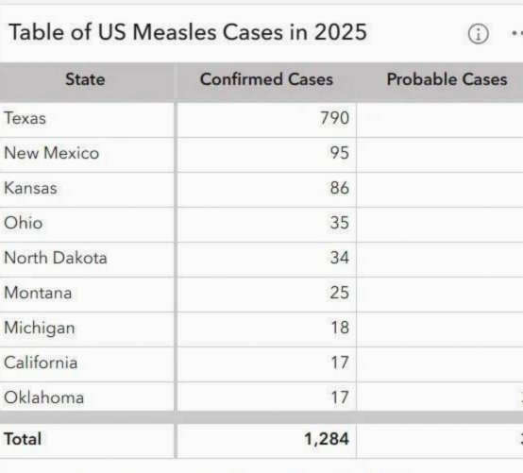Screen dimensions: 523x473
Task: Open the more options ellipsis menu
Action: pyautogui.click(x=517, y=33)
